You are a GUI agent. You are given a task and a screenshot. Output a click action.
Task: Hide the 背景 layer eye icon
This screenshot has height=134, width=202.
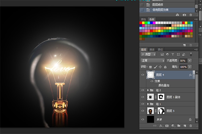143,119
